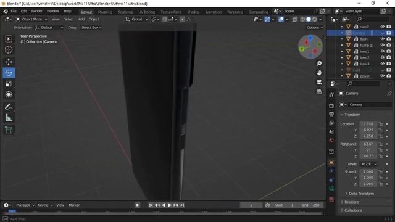This screenshot has height=222, width=395.
Task: Select wireframe viewport shading
Action: (x=302, y=19)
